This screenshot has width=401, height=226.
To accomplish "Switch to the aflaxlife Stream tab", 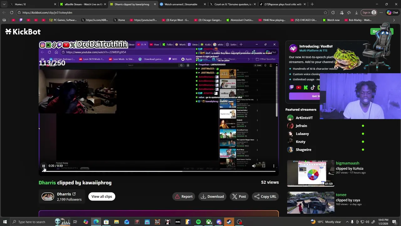I will click(x=83, y=4).
